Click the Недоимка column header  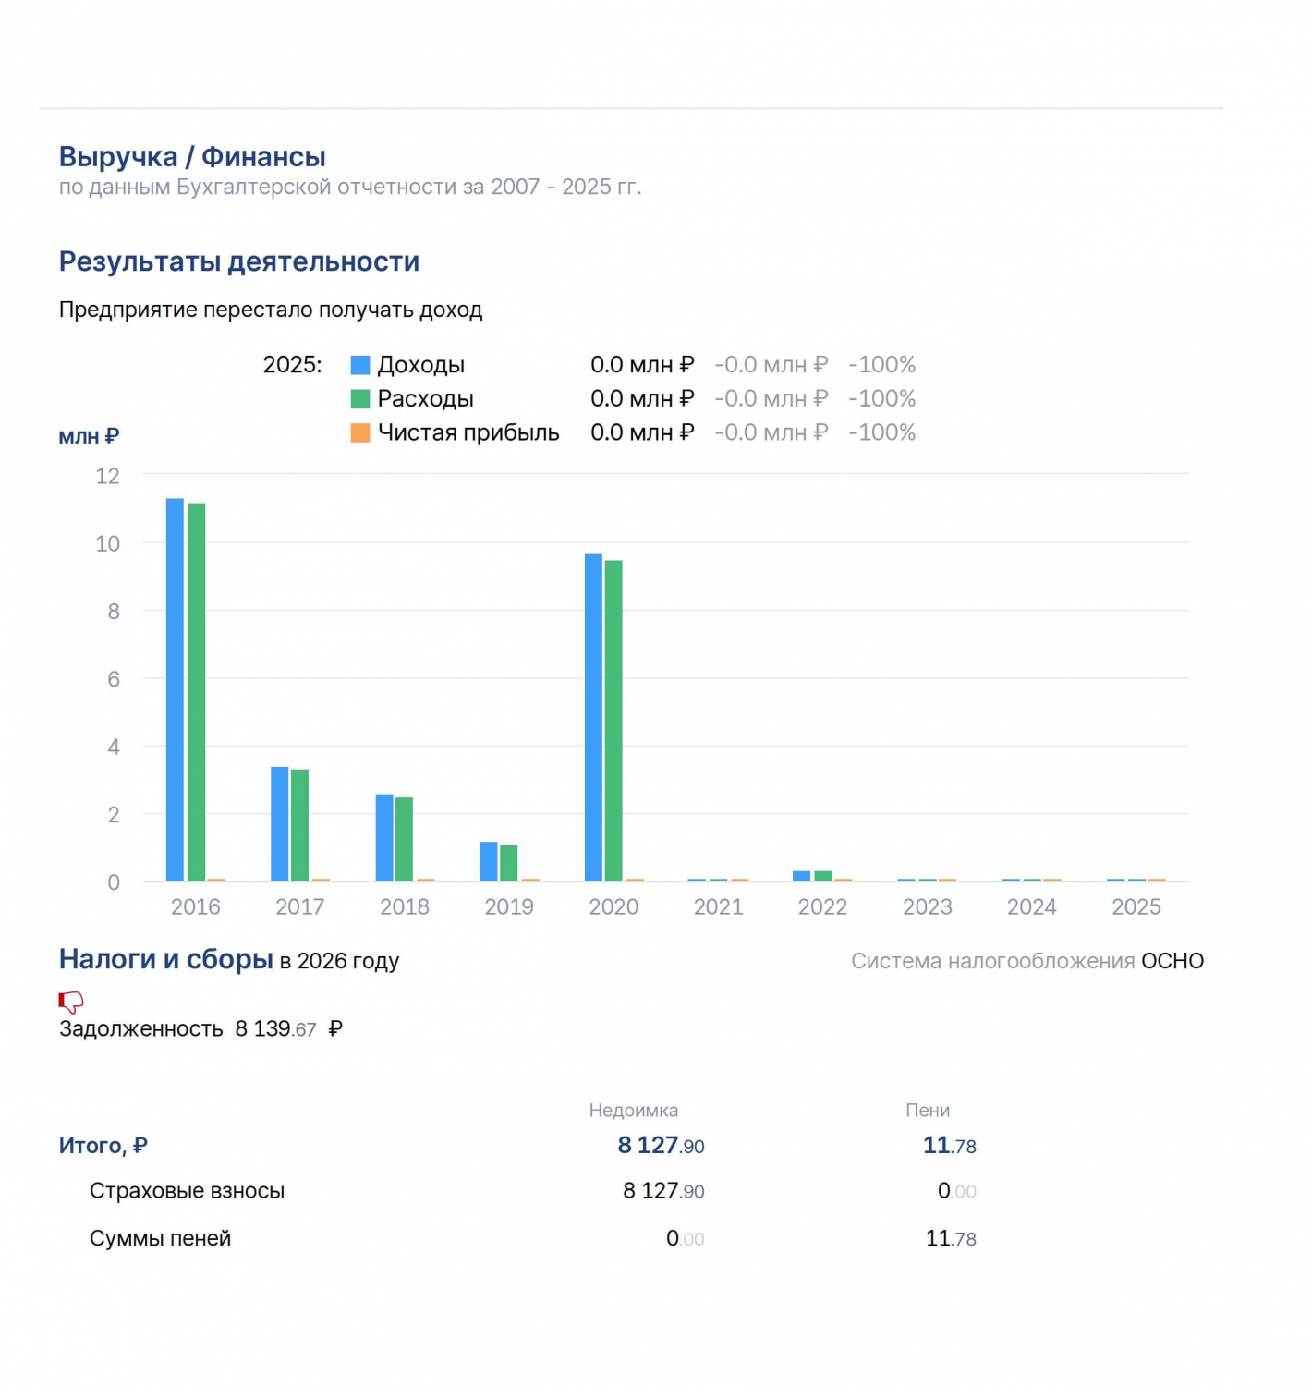coord(634,1110)
